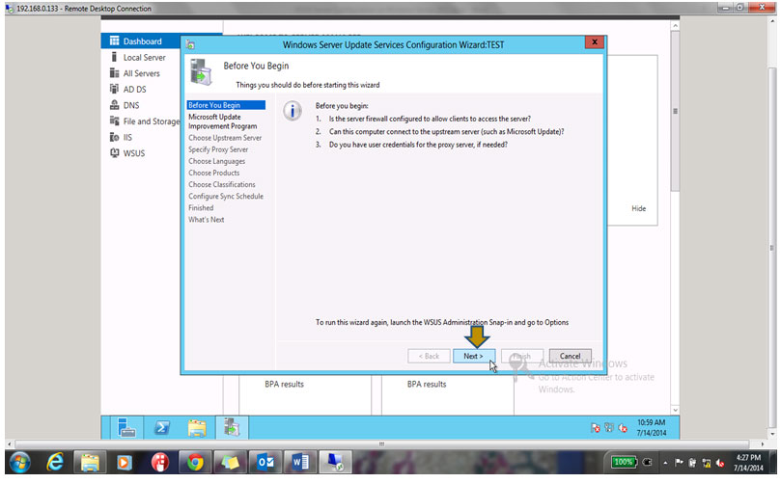781x483 pixels.
Task: Click the Next button in the wizard
Action: pos(474,356)
